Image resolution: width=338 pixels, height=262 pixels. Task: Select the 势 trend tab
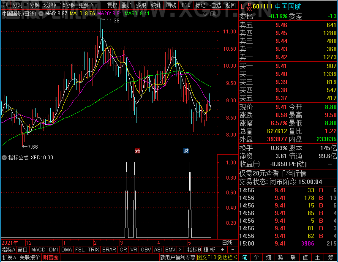281,257
